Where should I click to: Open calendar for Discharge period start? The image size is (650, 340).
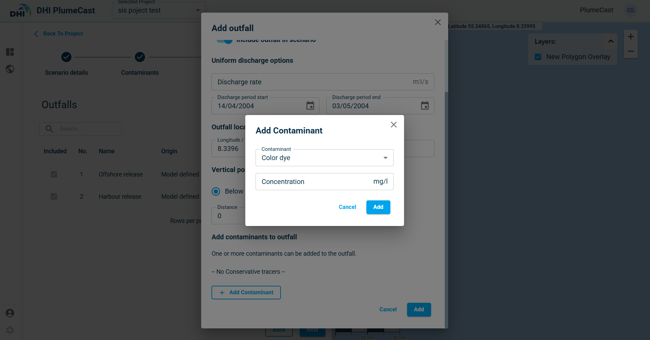click(x=310, y=106)
